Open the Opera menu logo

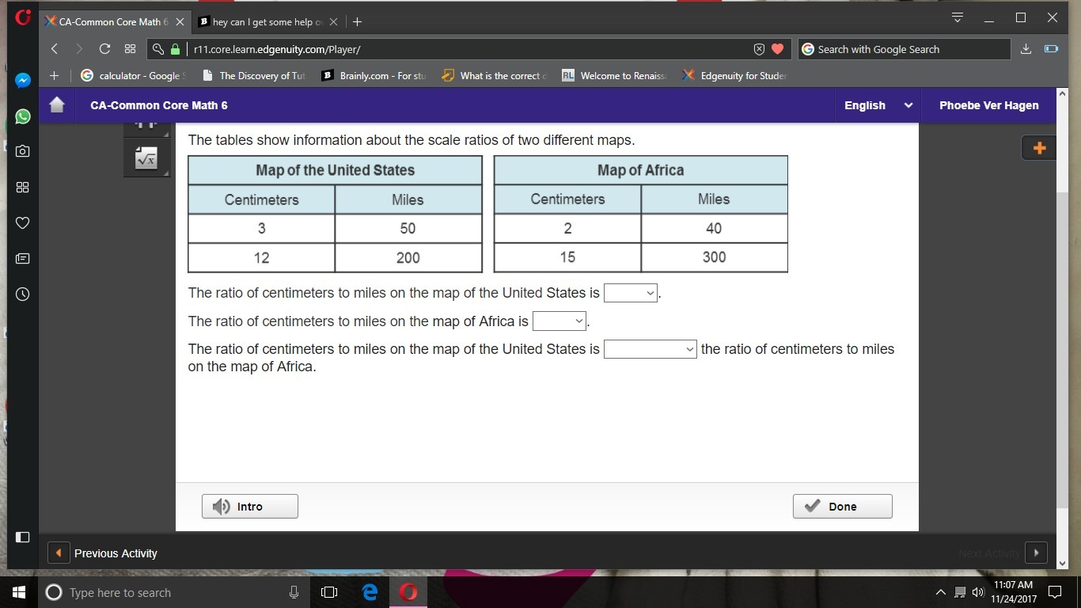[x=23, y=17]
